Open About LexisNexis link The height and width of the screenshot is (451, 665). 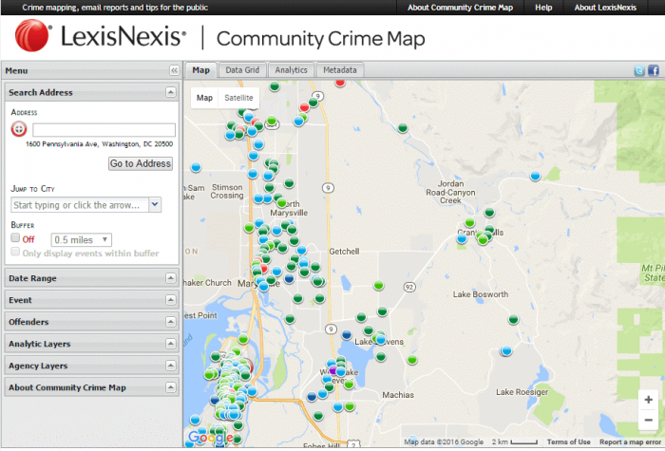click(x=605, y=8)
